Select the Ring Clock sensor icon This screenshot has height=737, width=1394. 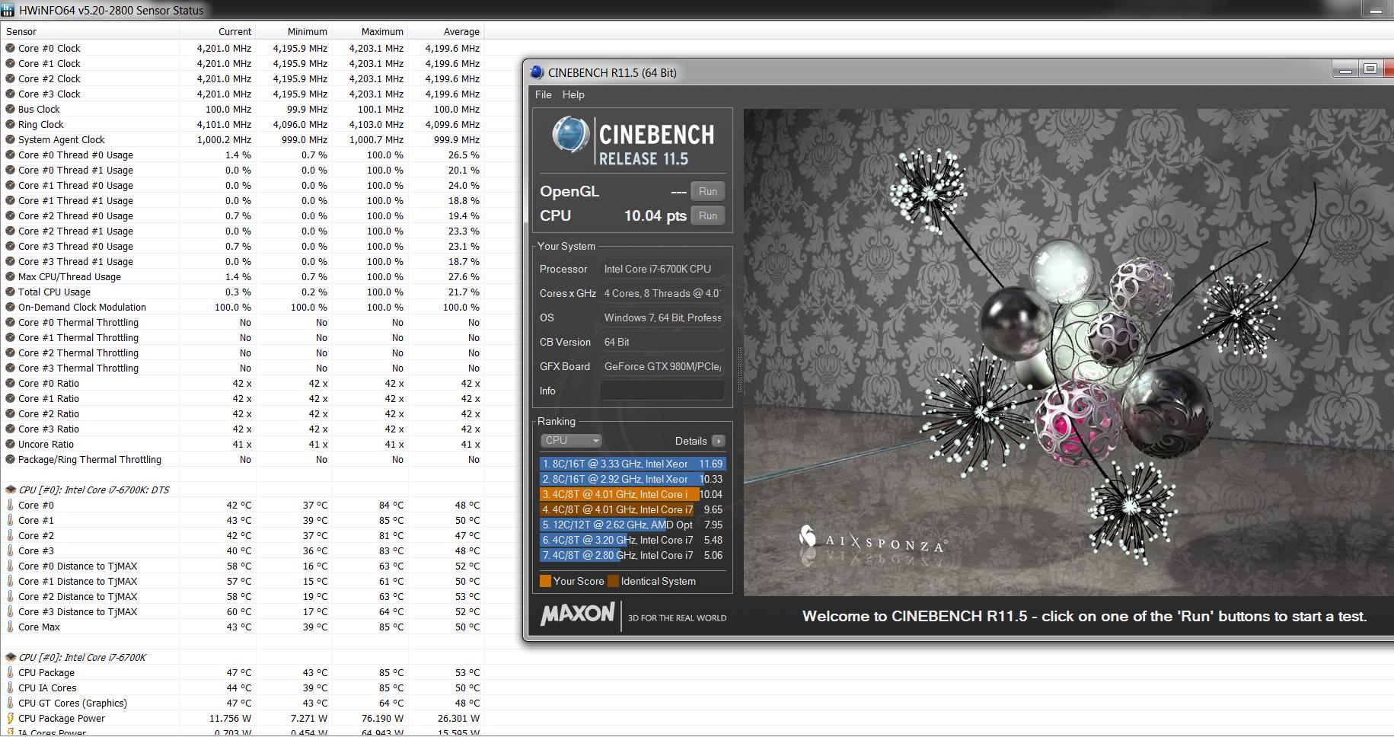click(11, 124)
